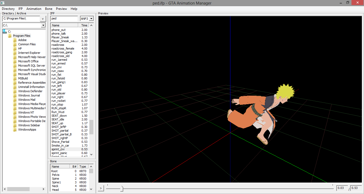Click the directory tree horizontal scroll right arrow
364x194 pixels.
click(x=44, y=189)
